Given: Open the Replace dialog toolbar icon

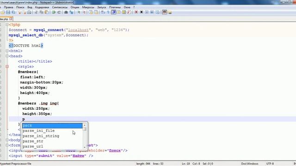Looking at the screenshot, I should 71,12.
